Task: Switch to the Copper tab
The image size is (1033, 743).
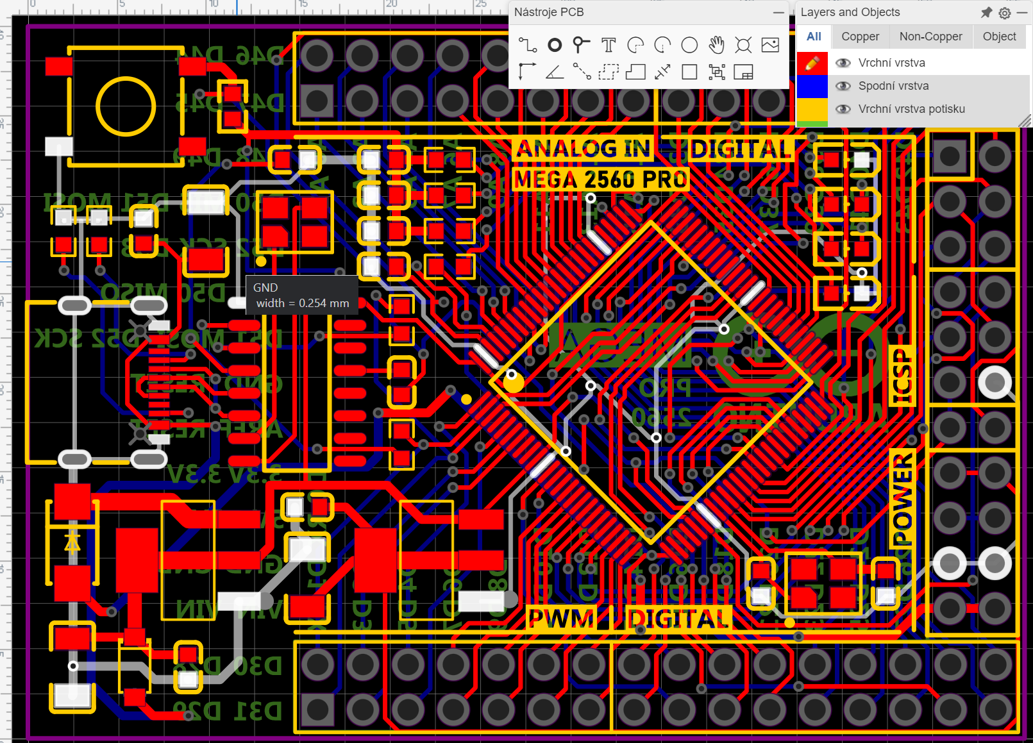Action: [x=860, y=37]
